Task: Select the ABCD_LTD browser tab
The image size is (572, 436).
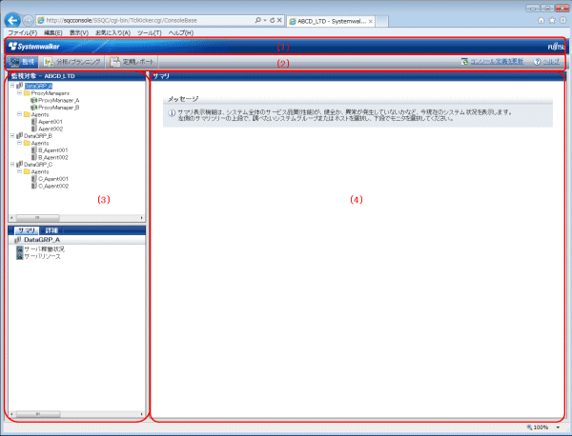Action: [x=331, y=21]
